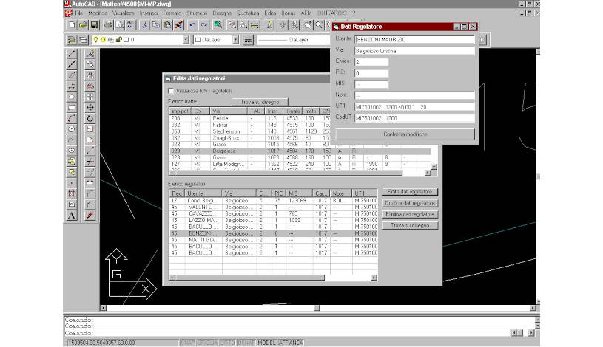Open the Disegna menu

tap(221, 13)
